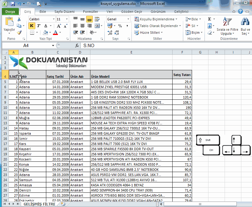Open the Calibri font name dropdown
This screenshot has height=207, width=252.
click(x=54, y=19)
